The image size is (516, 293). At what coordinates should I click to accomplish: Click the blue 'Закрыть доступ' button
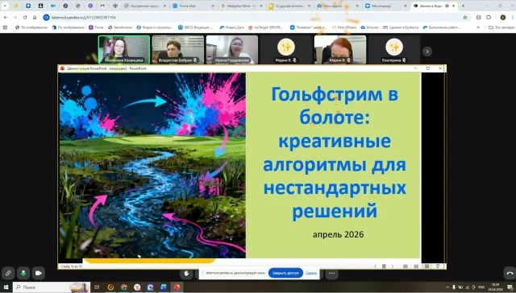(x=285, y=273)
